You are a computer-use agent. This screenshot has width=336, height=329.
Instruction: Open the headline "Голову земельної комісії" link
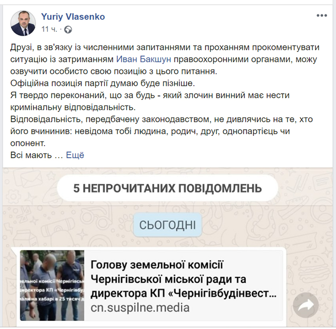pyautogui.click(x=157, y=264)
